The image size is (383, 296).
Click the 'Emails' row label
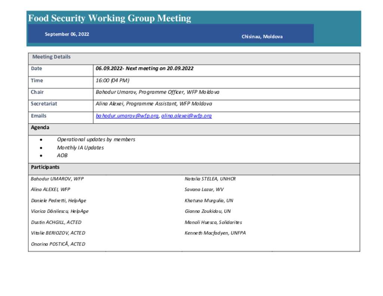tap(39, 116)
